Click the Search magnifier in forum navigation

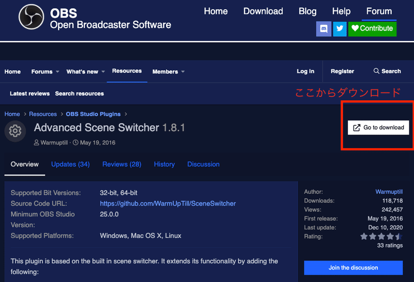point(376,71)
